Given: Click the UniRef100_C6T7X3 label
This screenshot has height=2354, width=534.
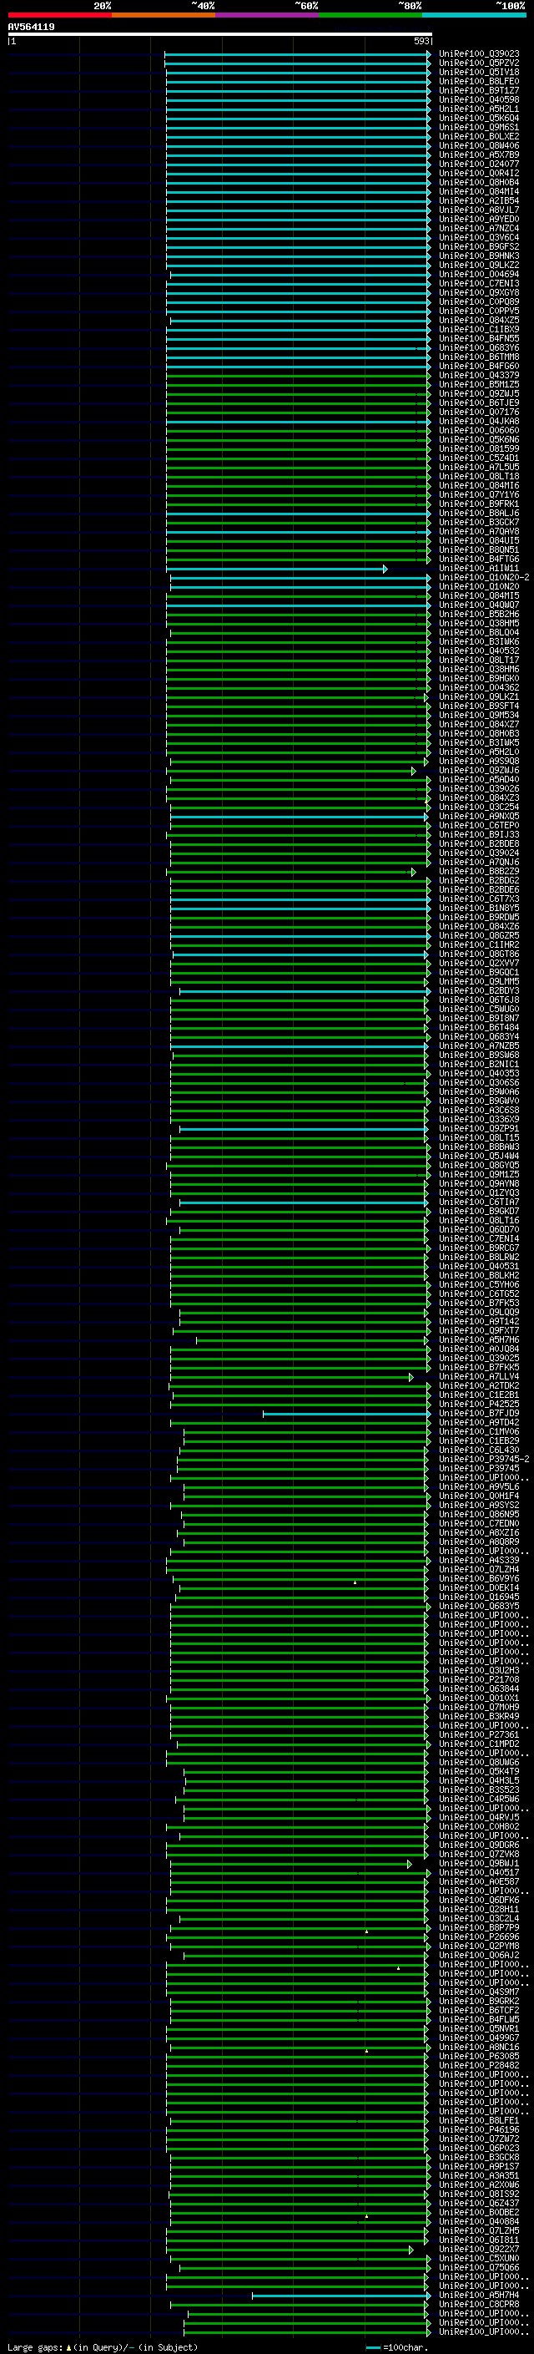Looking at the screenshot, I should pyautogui.click(x=479, y=899).
